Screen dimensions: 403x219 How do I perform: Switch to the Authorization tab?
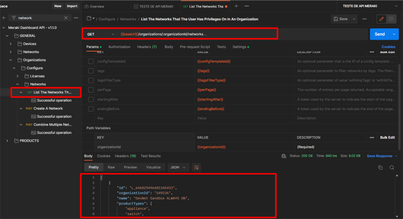coord(119,47)
